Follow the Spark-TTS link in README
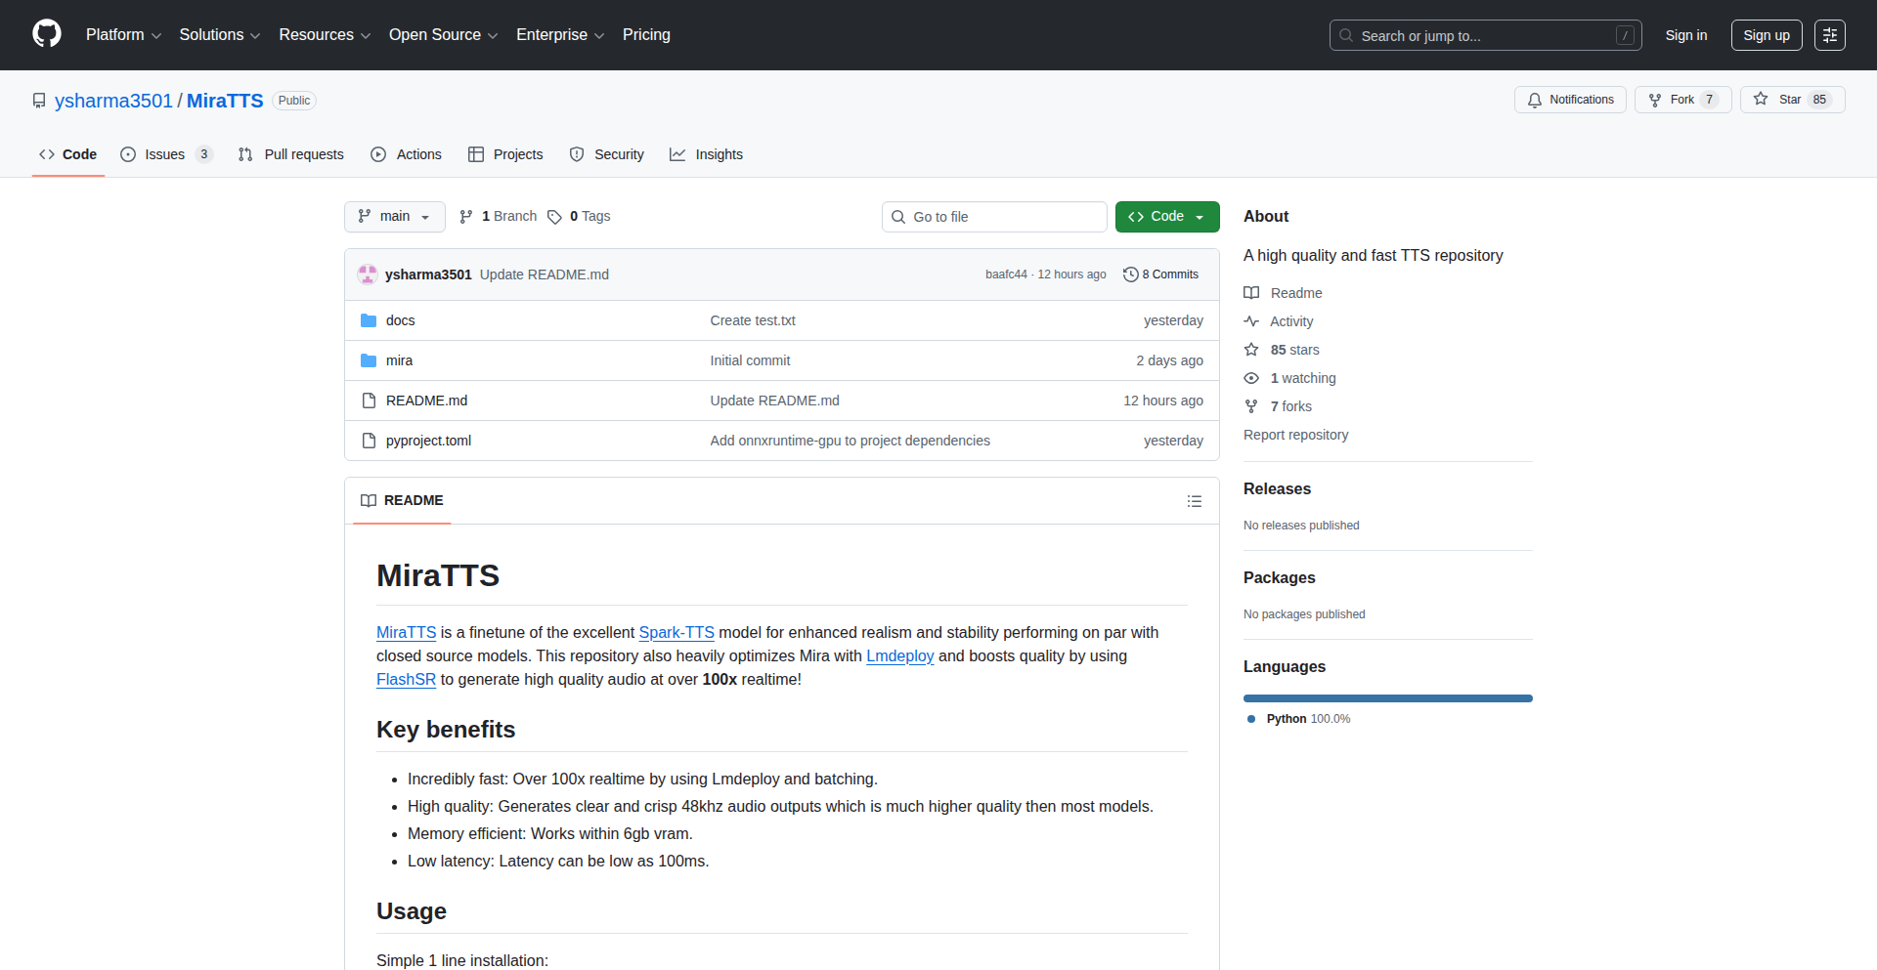The height and width of the screenshot is (970, 1877). pyautogui.click(x=677, y=633)
